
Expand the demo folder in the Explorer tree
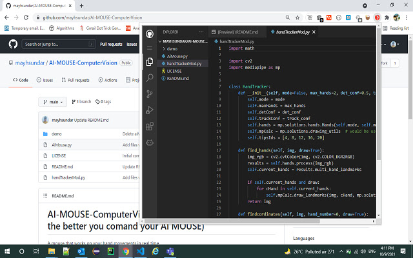click(172, 48)
